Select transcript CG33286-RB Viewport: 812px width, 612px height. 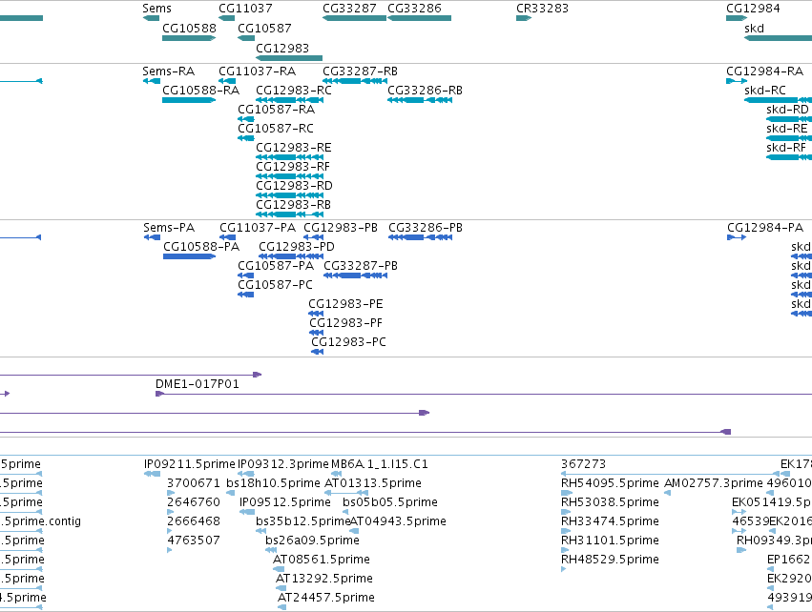pyautogui.click(x=426, y=91)
